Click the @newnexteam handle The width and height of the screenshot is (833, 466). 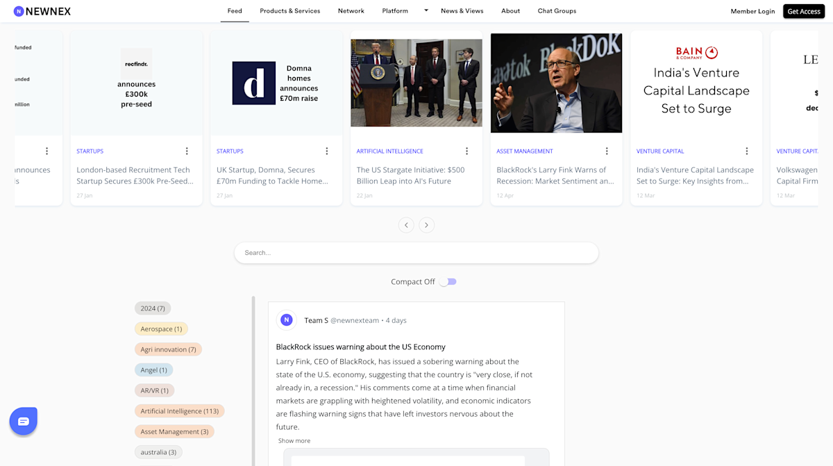pyautogui.click(x=355, y=321)
